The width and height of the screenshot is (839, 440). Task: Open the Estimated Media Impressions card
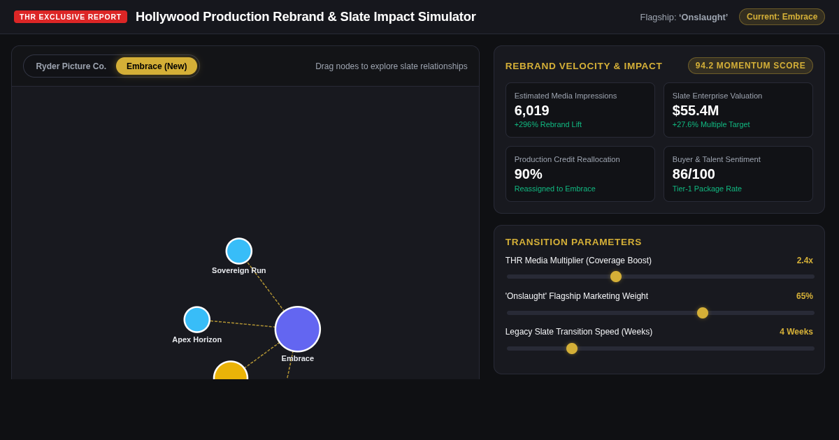tap(580, 110)
